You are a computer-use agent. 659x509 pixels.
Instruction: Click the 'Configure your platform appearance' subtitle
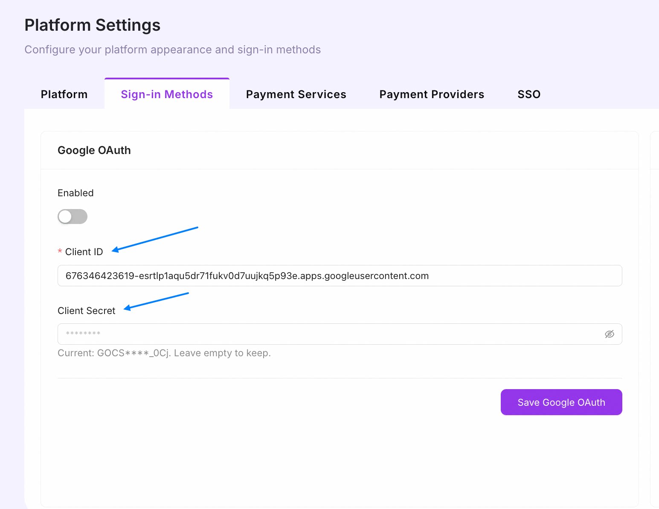pos(173,49)
